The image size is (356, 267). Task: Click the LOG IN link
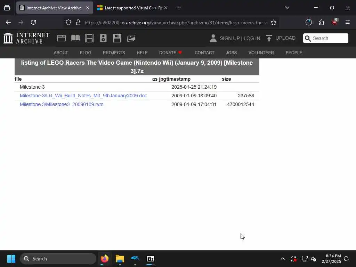252,38
